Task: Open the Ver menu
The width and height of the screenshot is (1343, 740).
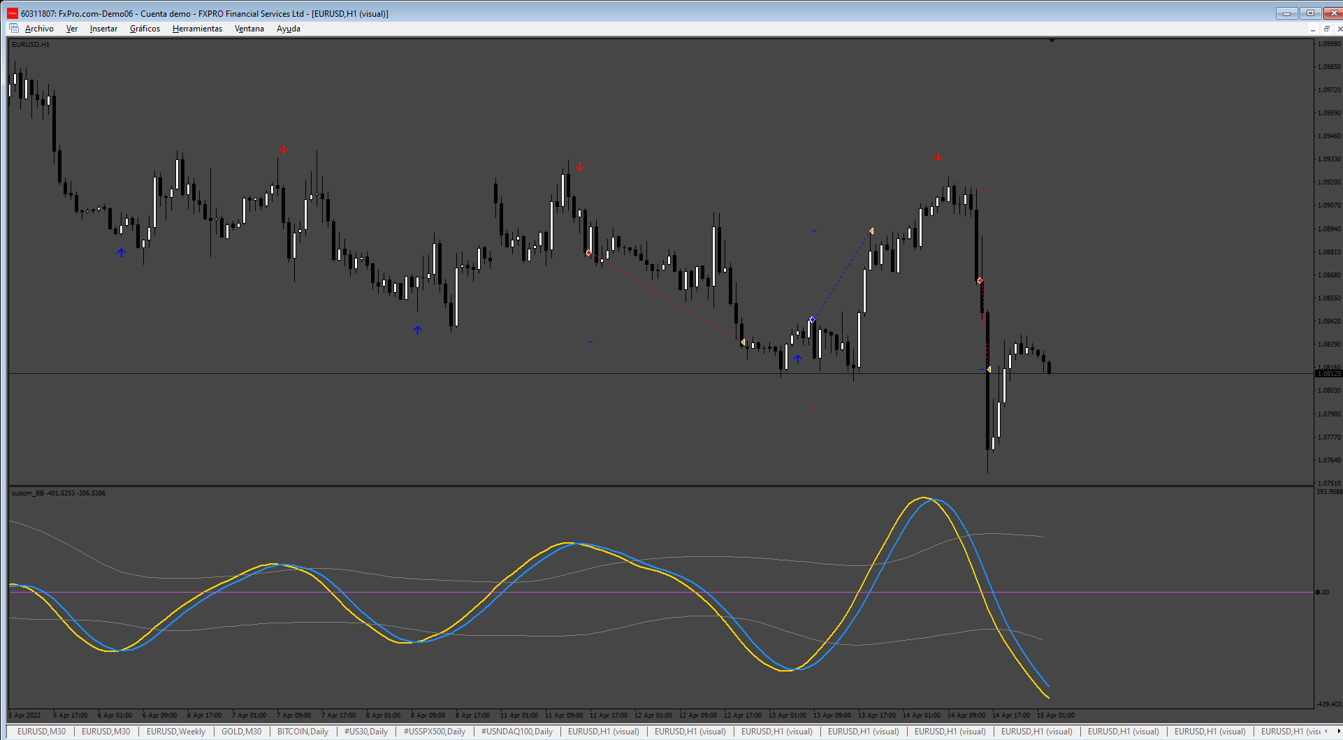Action: pos(72,29)
